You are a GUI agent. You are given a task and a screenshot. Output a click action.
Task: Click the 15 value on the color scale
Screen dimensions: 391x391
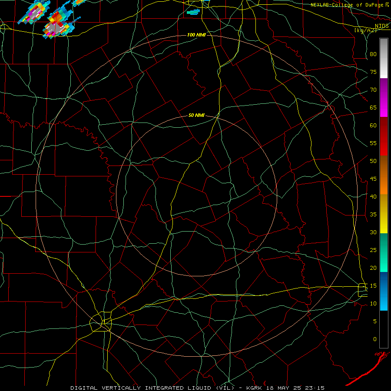click(373, 285)
